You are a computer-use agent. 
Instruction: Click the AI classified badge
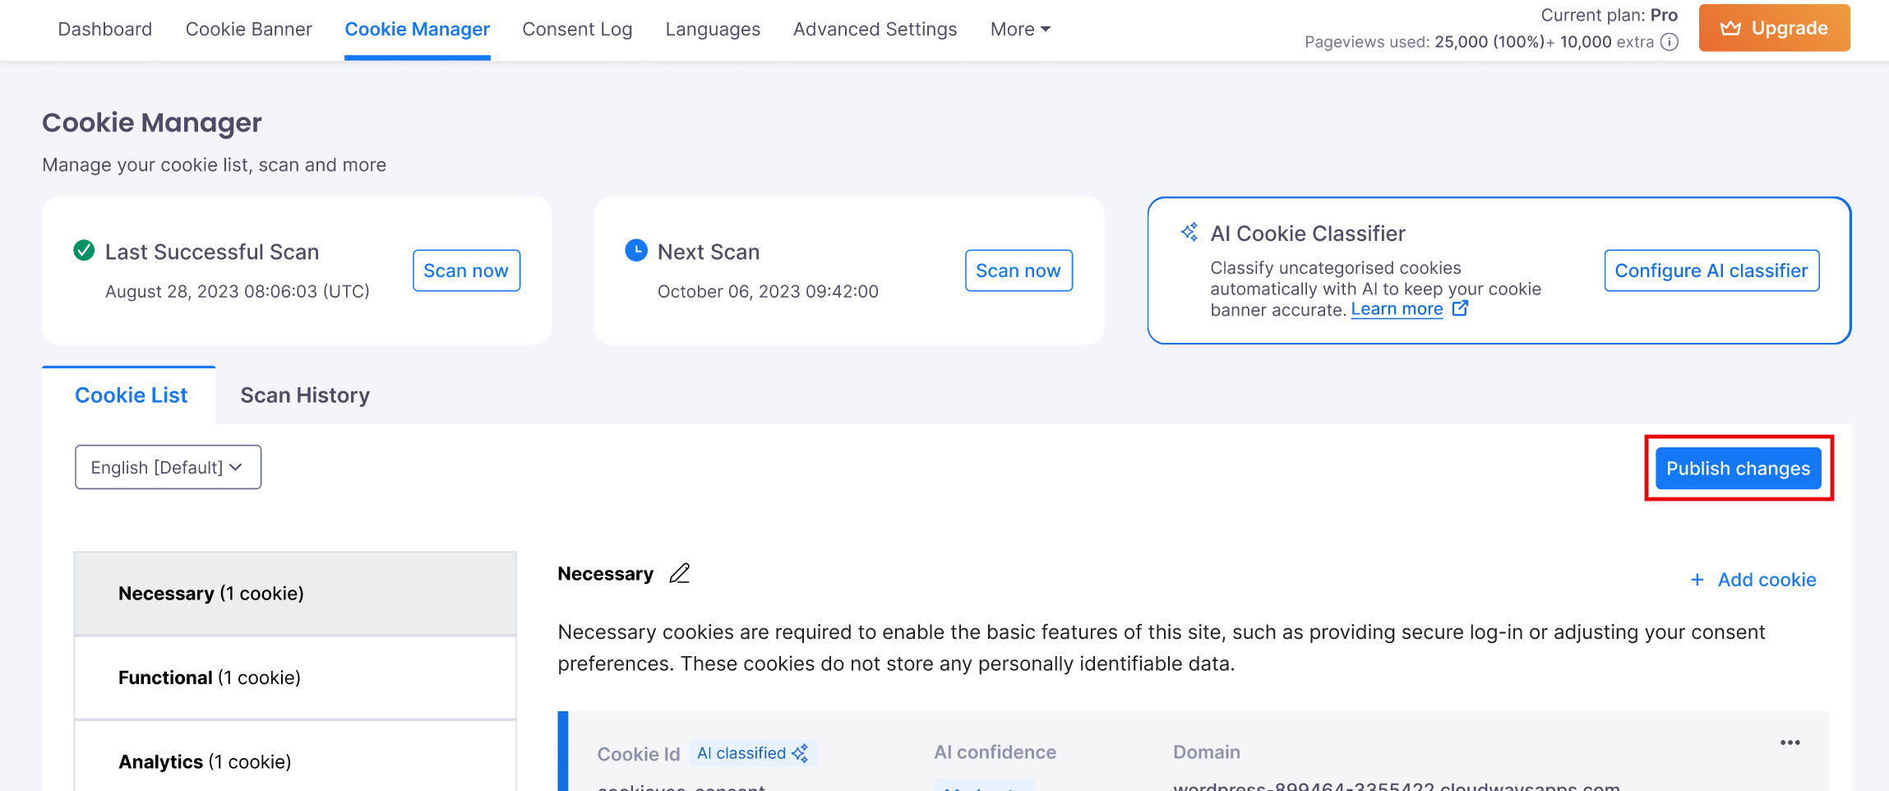(x=753, y=753)
